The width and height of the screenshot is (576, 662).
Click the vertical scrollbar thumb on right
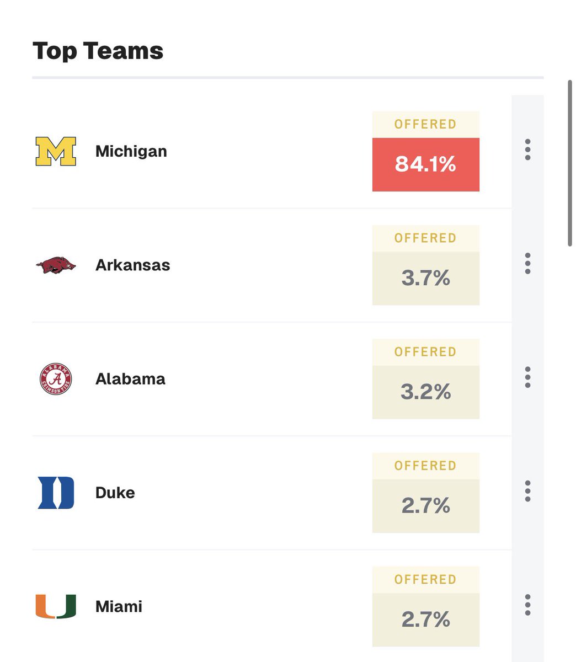(x=570, y=163)
